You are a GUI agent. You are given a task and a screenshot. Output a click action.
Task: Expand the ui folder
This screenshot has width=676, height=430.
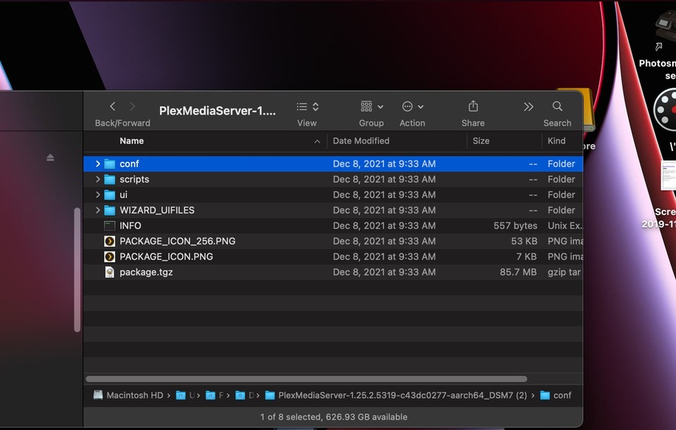click(x=98, y=195)
